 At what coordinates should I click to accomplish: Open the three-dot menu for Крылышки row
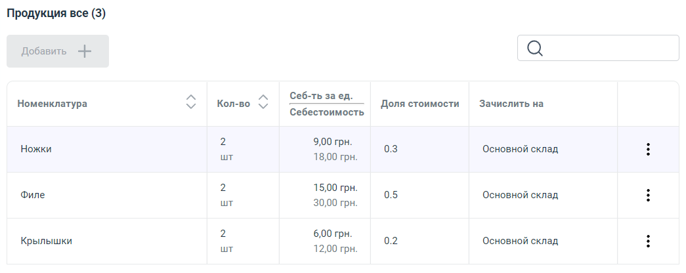pos(648,241)
